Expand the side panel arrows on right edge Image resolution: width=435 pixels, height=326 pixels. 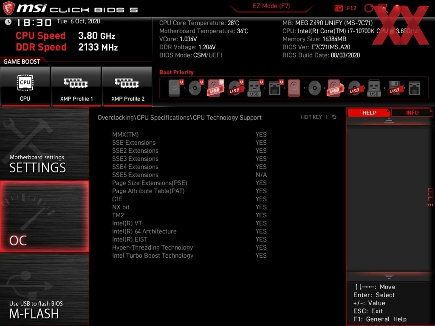coord(430,205)
